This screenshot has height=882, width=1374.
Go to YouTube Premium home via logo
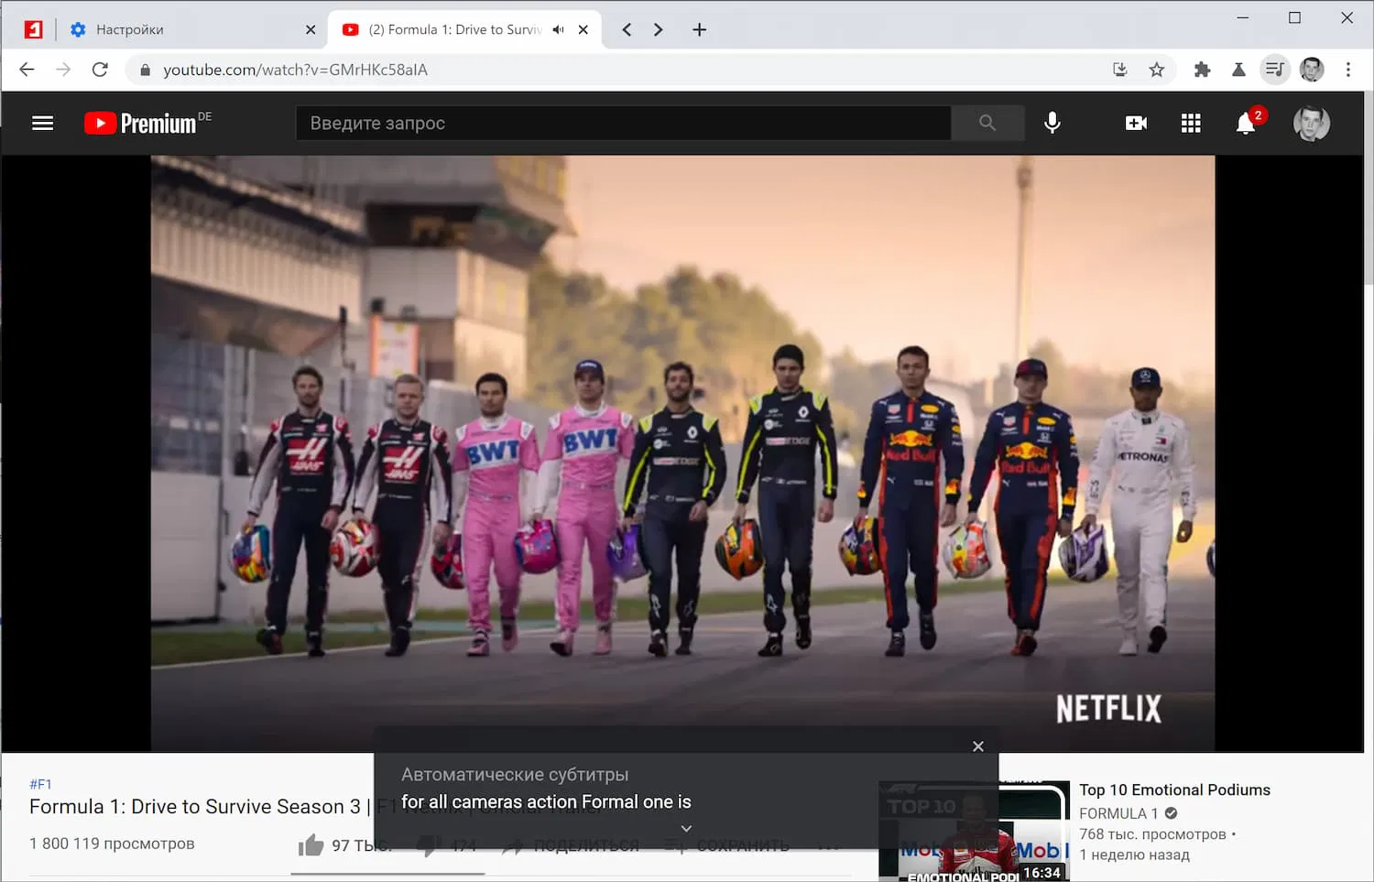point(147,123)
